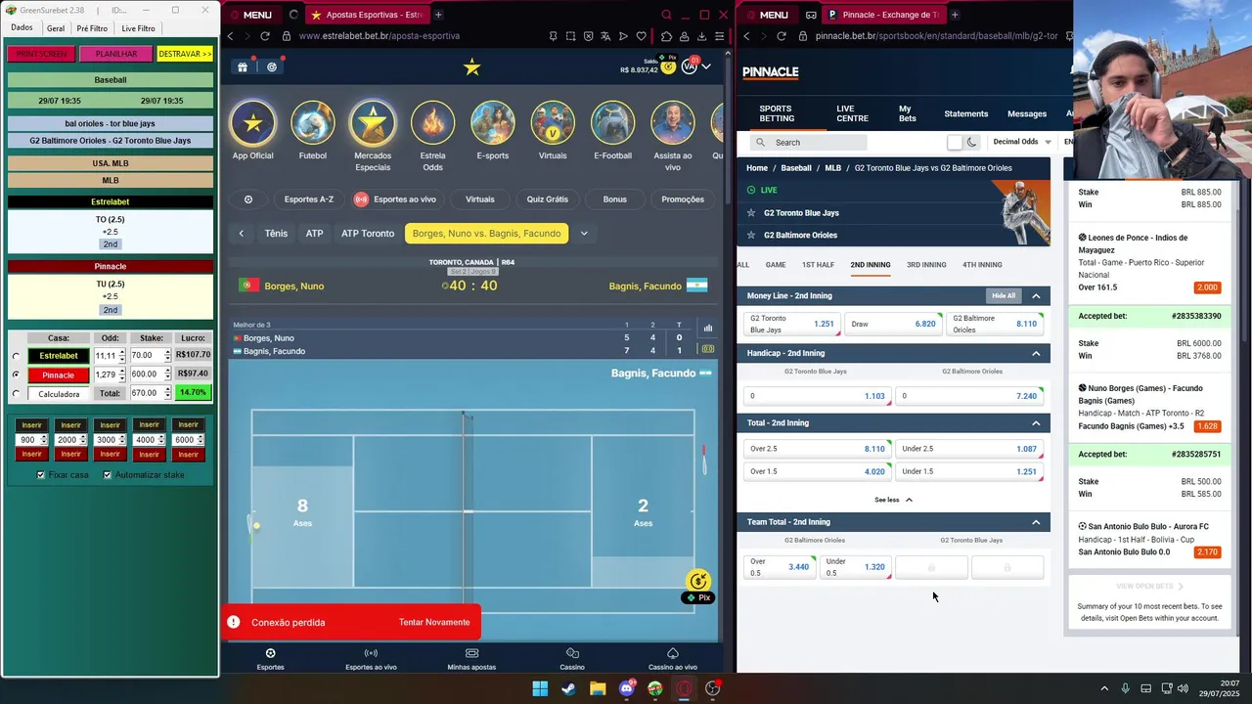Viewport: 1252px width, 704px height.
Task: Open the gift icon in Estrelabet header
Action: (x=242, y=66)
